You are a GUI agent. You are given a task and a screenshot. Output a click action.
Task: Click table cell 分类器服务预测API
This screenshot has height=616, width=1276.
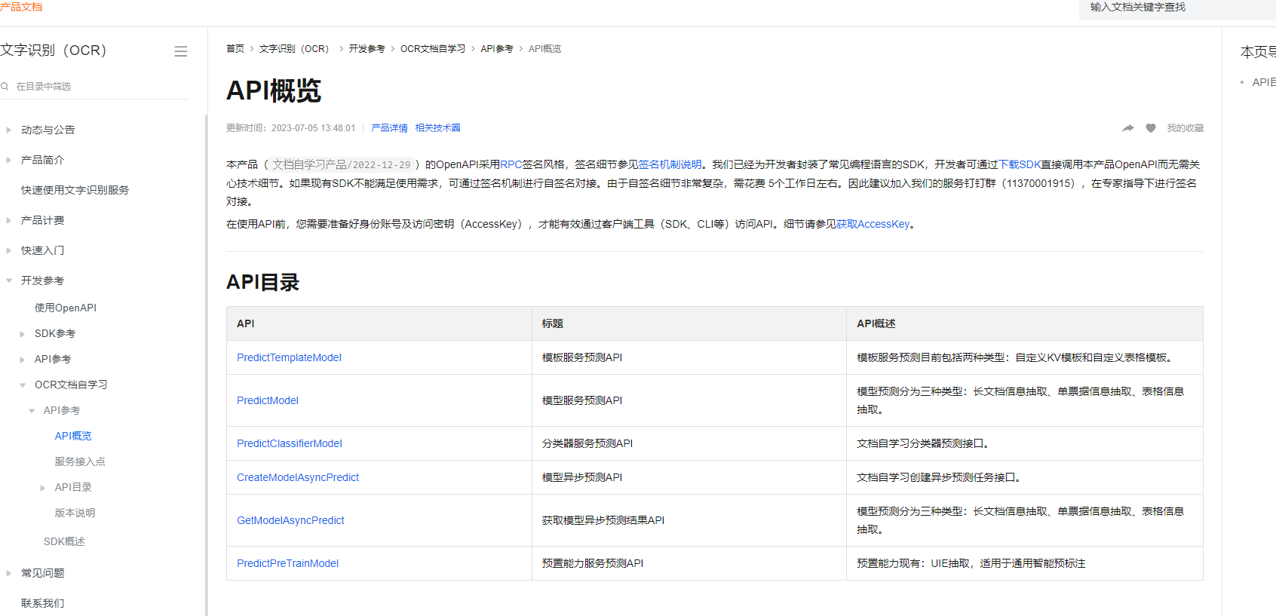point(689,443)
